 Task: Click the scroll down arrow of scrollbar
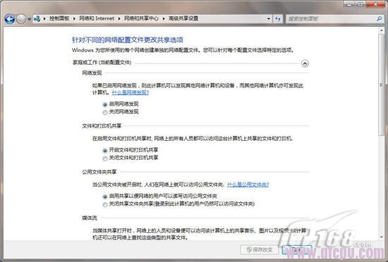381,237
